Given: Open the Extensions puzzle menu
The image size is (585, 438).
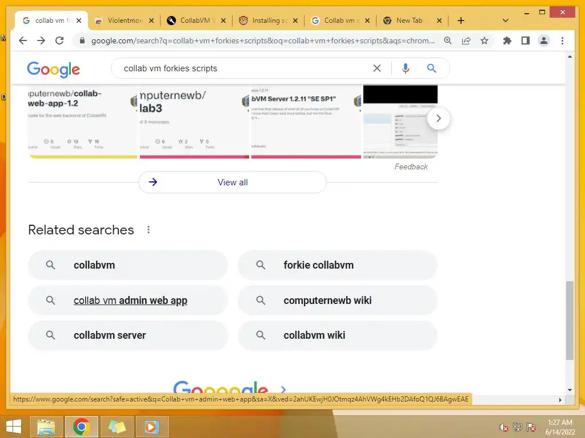Looking at the screenshot, I should pyautogui.click(x=507, y=40).
